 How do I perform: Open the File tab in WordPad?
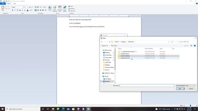pyautogui.click(x=3, y=3)
